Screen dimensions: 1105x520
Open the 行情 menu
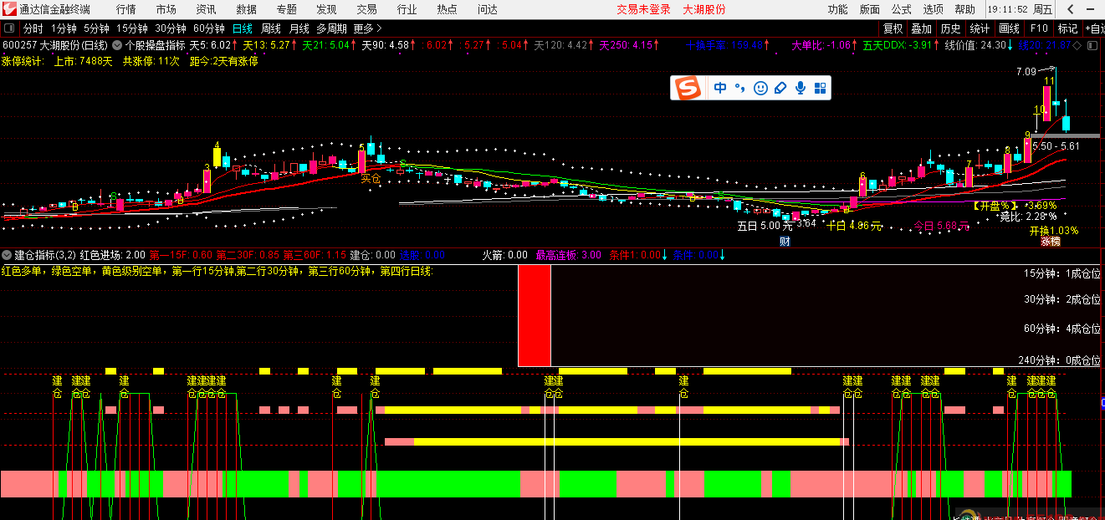126,9
